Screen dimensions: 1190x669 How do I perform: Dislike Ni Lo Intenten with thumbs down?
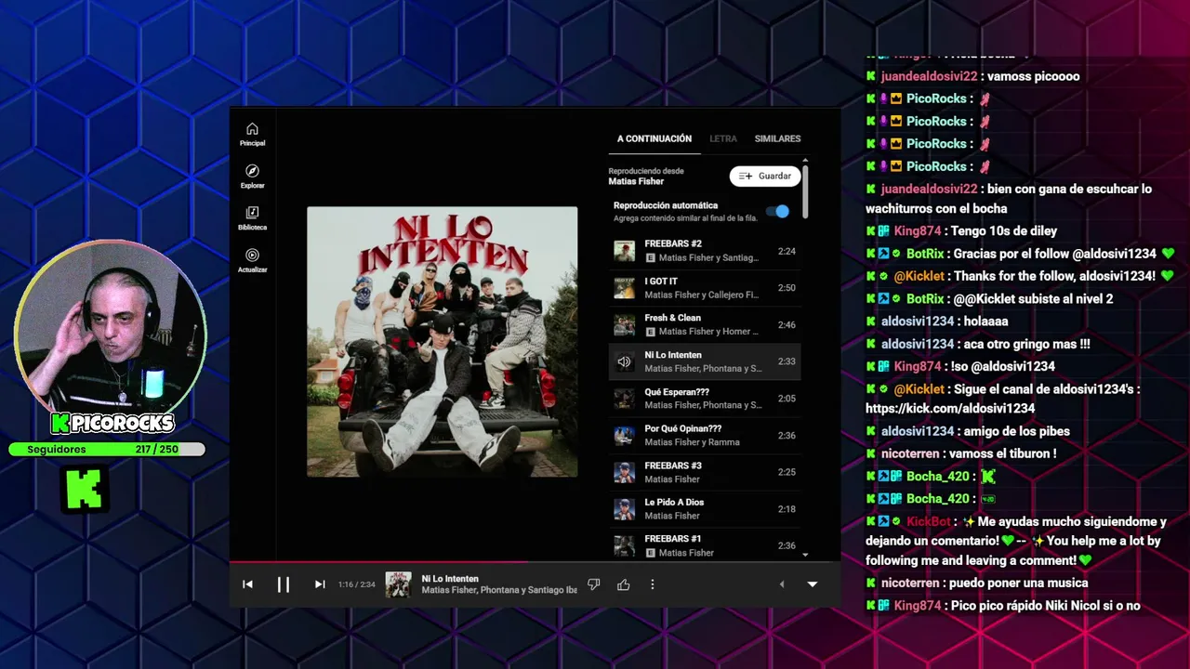pos(594,584)
